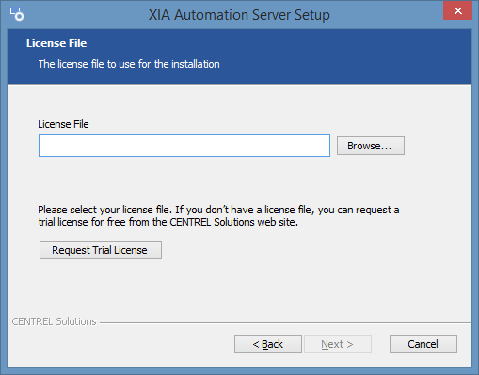Select the License File label above text box
The image size is (479, 375).
tap(63, 124)
